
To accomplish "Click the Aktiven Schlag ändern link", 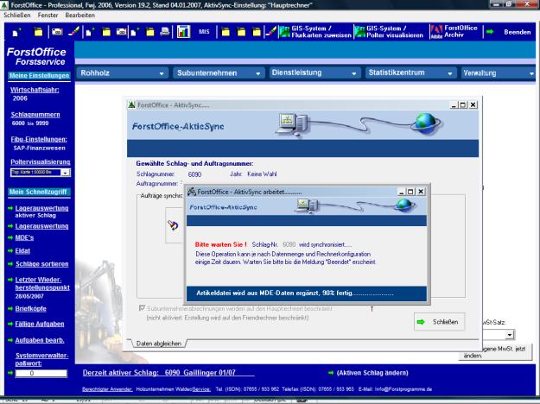I will click(372, 373).
